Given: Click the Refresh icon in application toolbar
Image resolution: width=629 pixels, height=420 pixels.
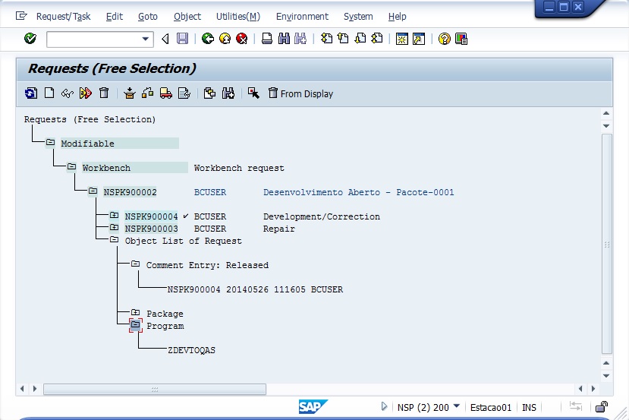Looking at the screenshot, I should tap(31, 93).
